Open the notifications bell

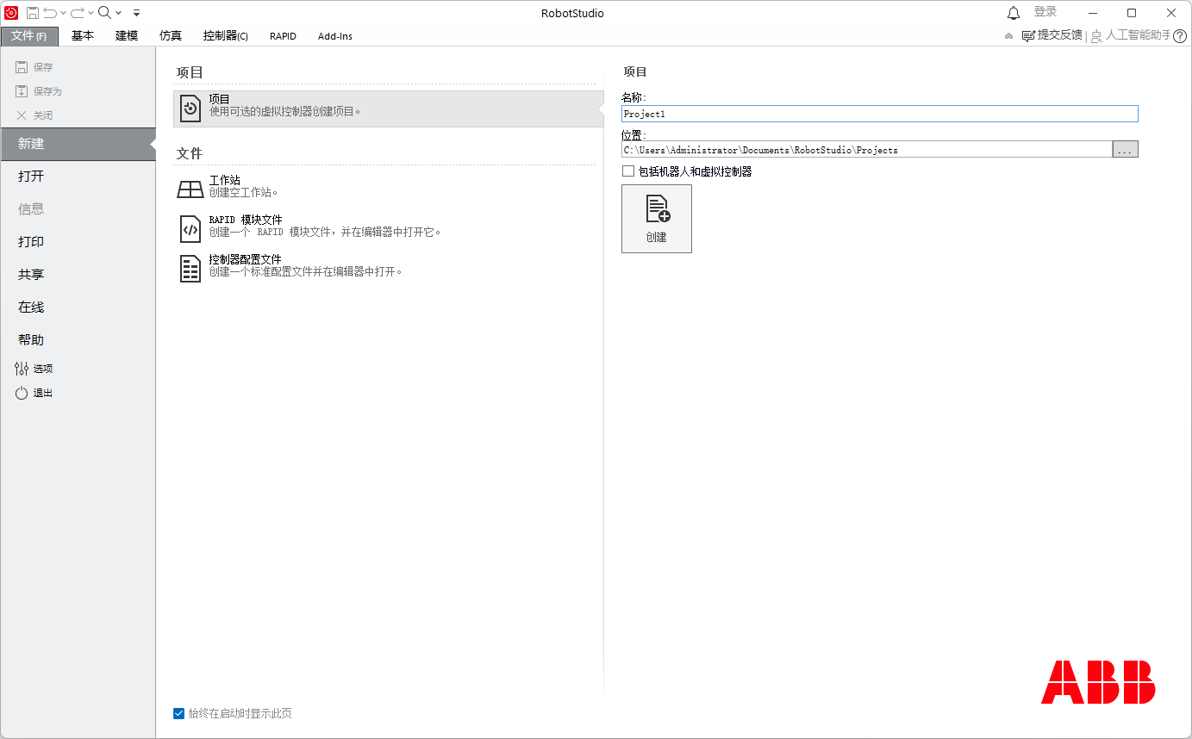pyautogui.click(x=1014, y=13)
